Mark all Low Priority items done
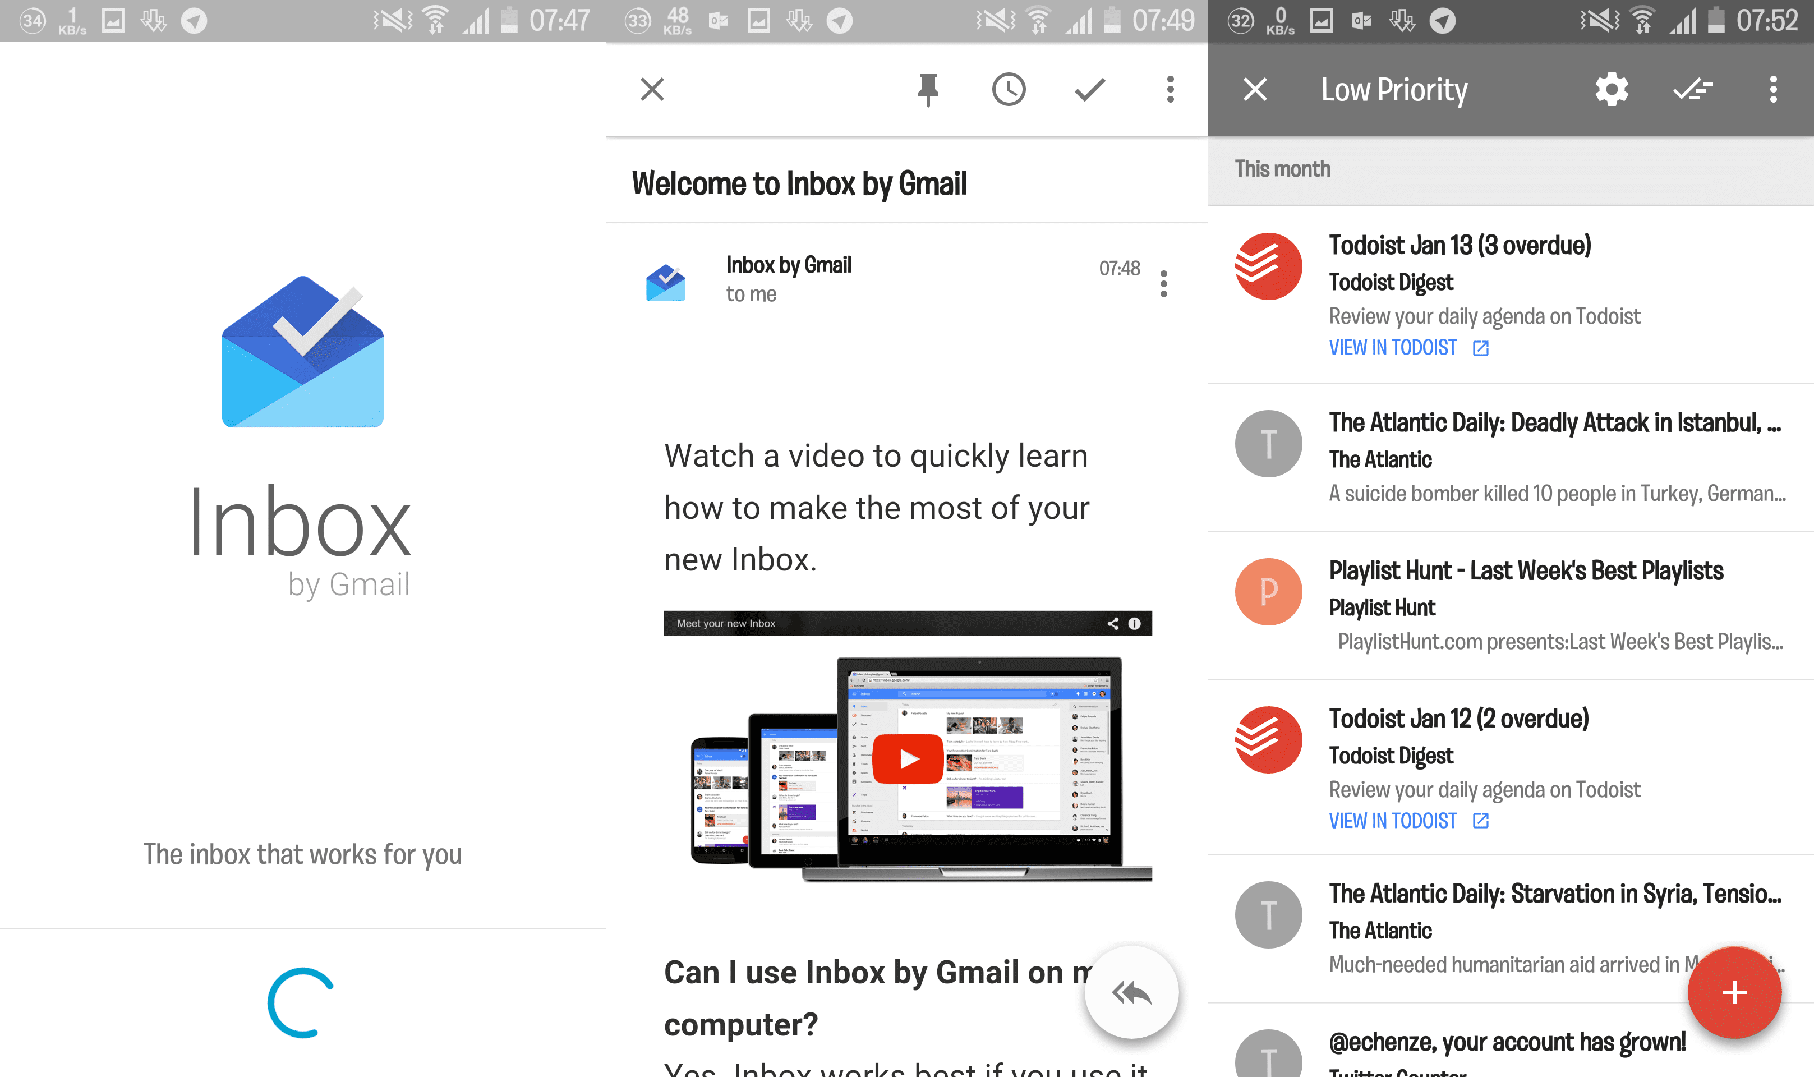1814x1077 pixels. (x=1693, y=89)
